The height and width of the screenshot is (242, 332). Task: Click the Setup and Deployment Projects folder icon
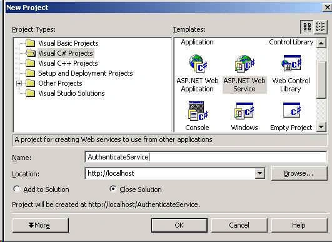pos(31,73)
